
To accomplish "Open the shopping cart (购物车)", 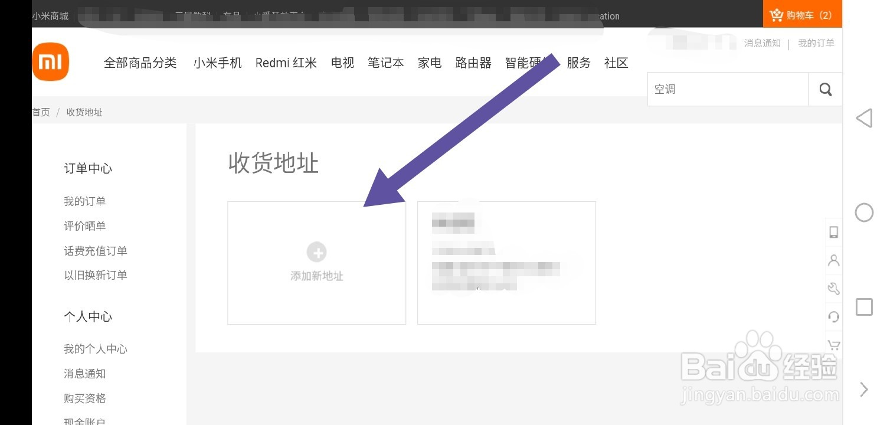I will point(802,15).
